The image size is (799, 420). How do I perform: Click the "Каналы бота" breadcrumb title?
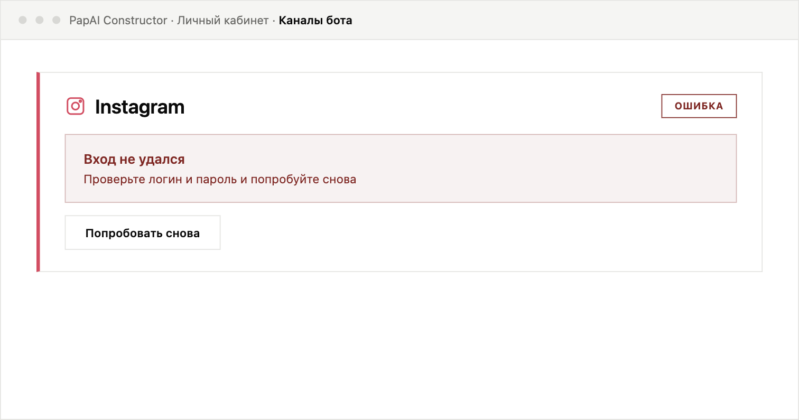coord(315,21)
